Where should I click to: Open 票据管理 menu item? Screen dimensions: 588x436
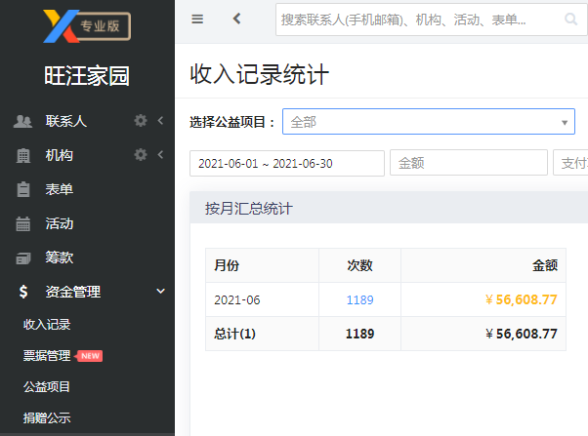[47, 355]
